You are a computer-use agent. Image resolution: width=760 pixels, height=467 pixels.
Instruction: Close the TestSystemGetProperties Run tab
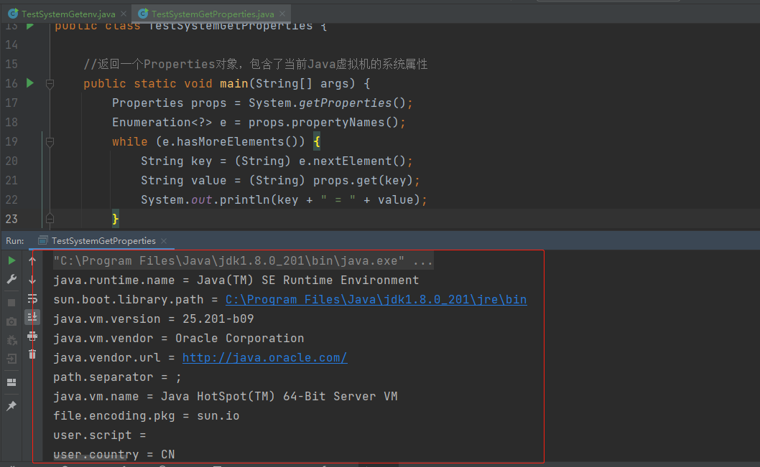click(x=164, y=241)
